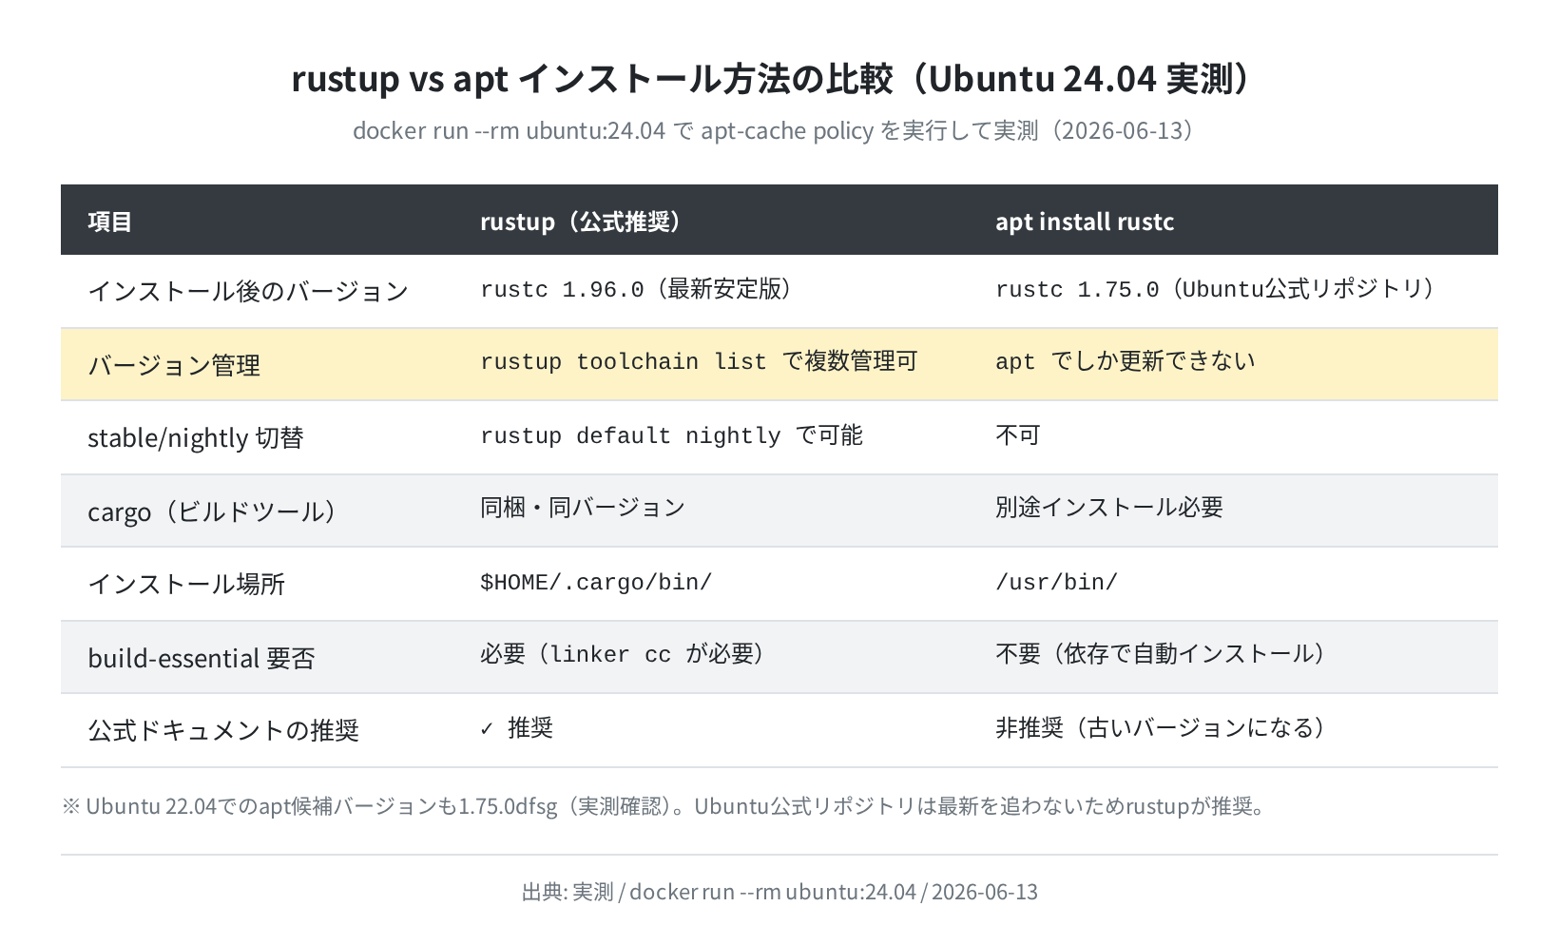This screenshot has height=945, width=1559.
Task: Click the stable/nightly 切替 row label
Action: point(196,437)
